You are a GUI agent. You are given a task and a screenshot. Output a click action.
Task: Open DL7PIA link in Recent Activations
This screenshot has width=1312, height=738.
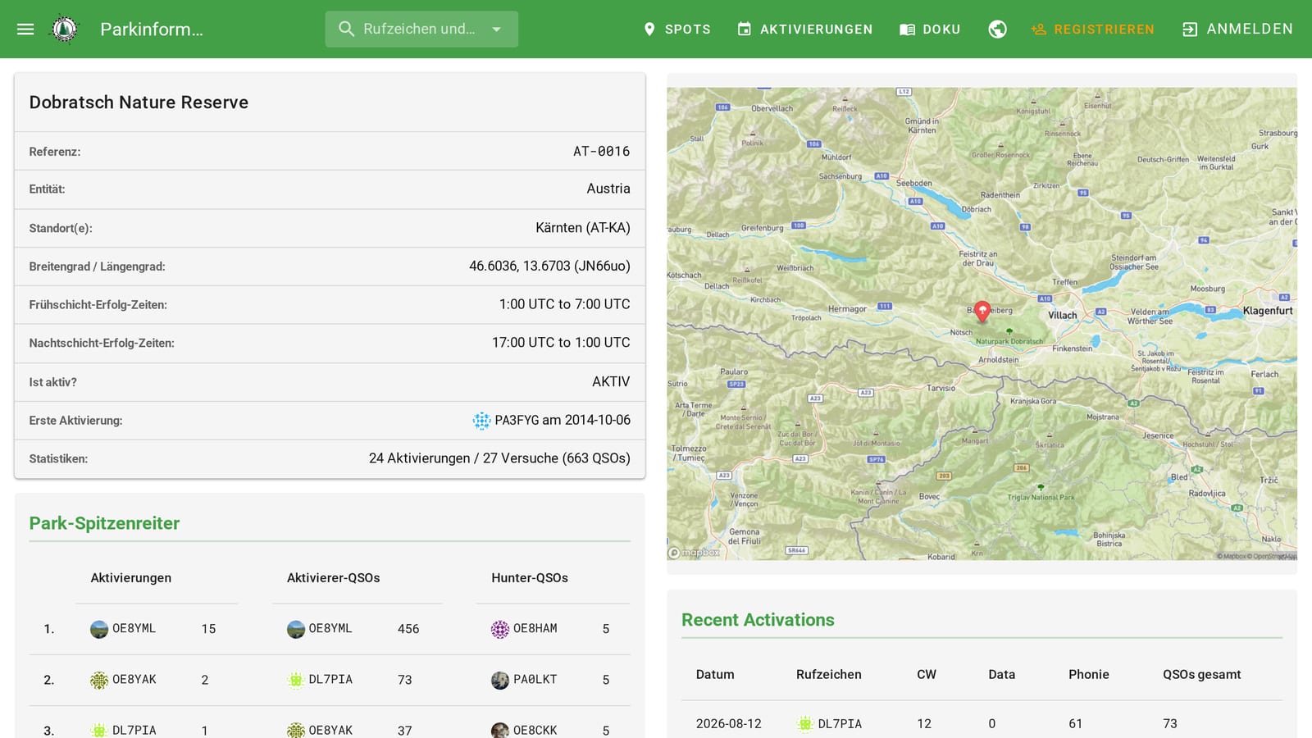click(x=840, y=723)
